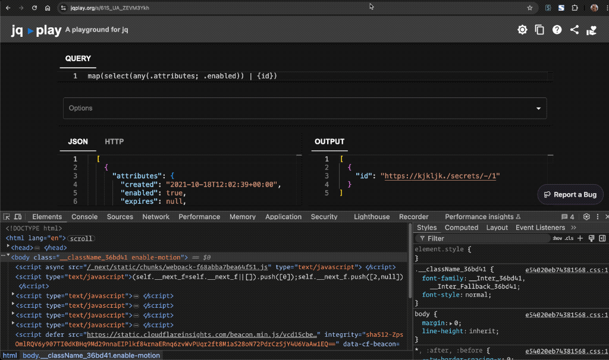Screen dimensions: 609x360
Task: Open the Recorder DevTools panel
Action: [x=414, y=217]
